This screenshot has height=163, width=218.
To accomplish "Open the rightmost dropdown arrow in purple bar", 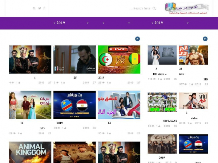I will [x=188, y=23].
